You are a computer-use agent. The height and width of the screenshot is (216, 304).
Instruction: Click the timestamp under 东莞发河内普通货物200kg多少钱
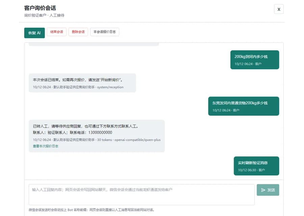pyautogui.click(x=226, y=110)
